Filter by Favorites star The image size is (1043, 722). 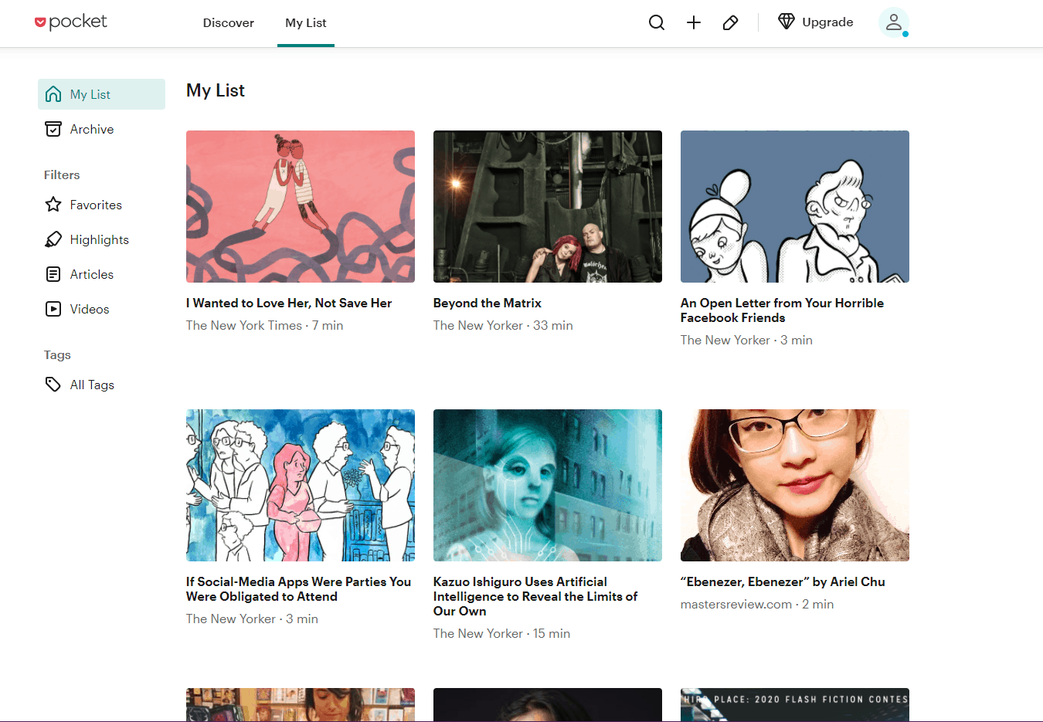point(95,205)
